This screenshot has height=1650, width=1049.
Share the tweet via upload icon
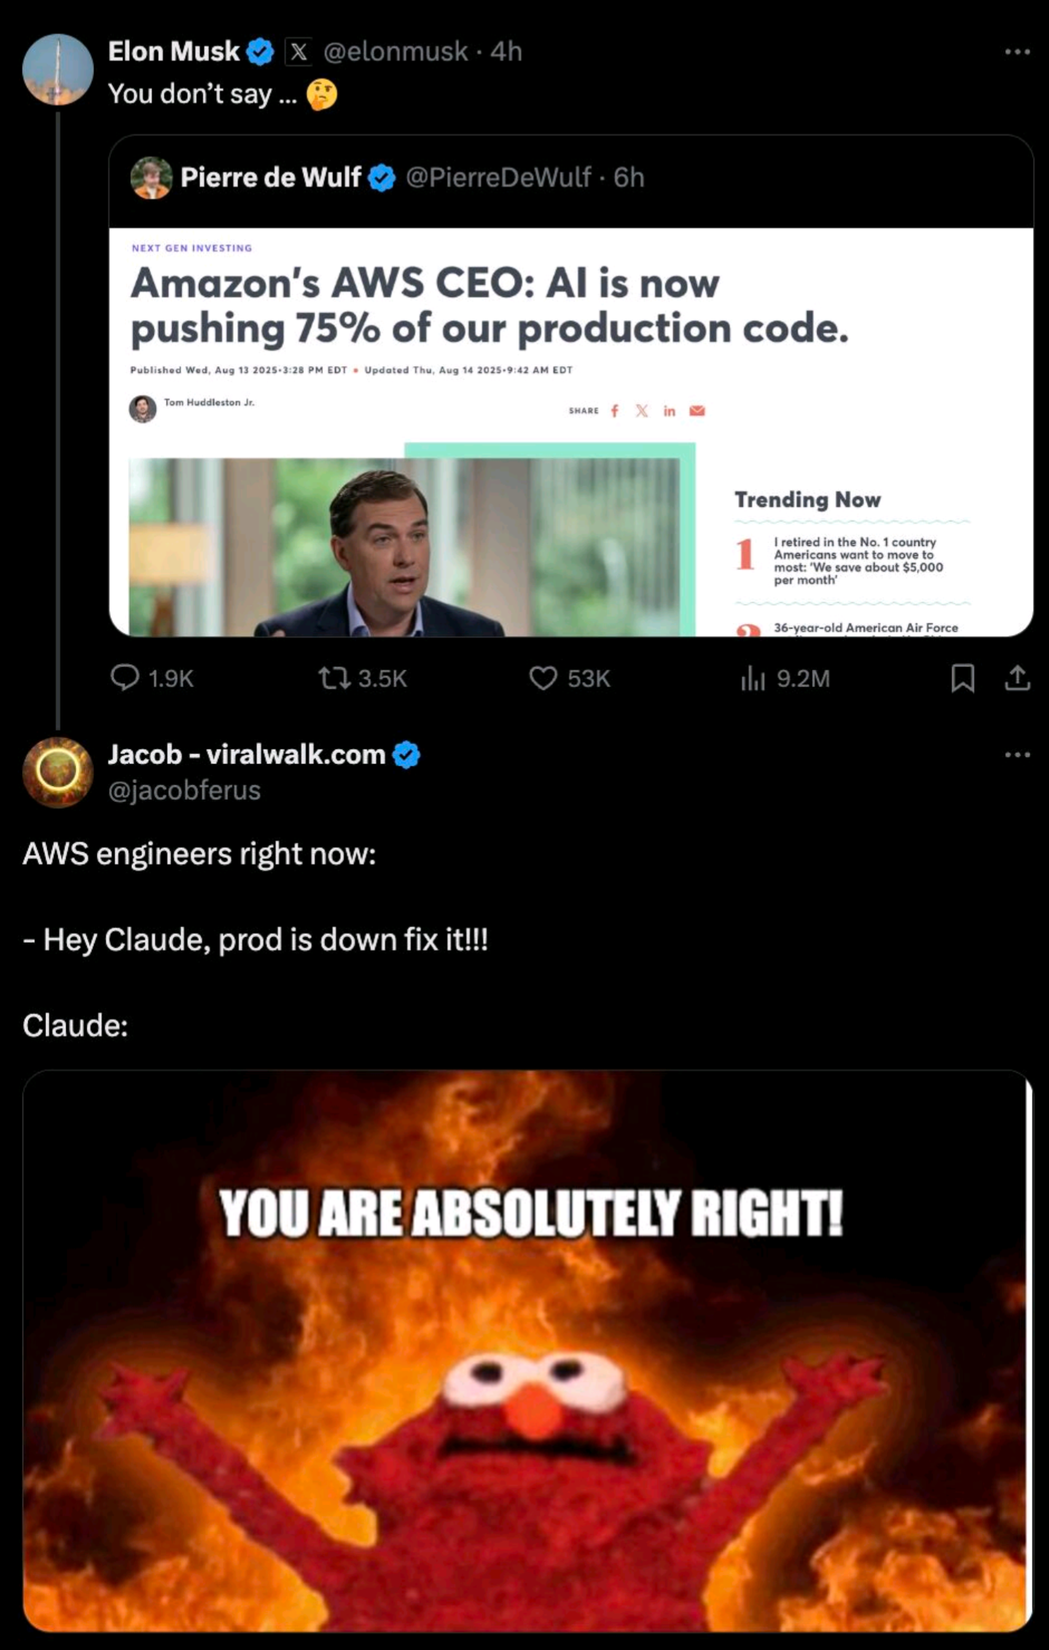point(1017,678)
